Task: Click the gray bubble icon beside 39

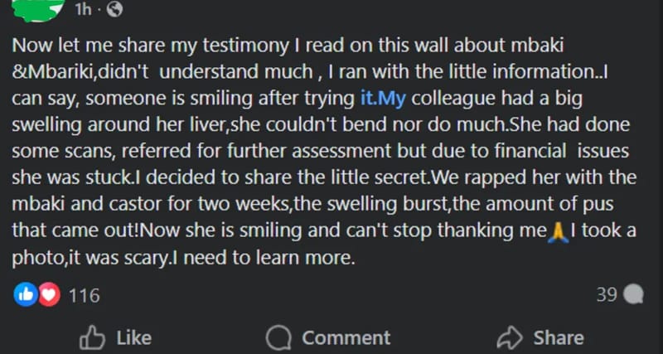Action: pos(634,294)
